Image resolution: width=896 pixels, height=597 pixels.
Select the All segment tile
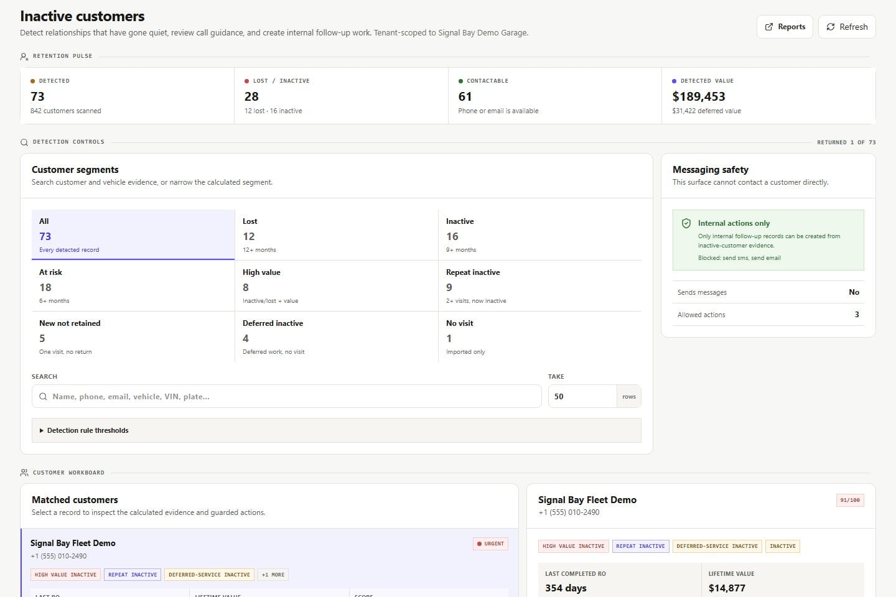[133, 234]
